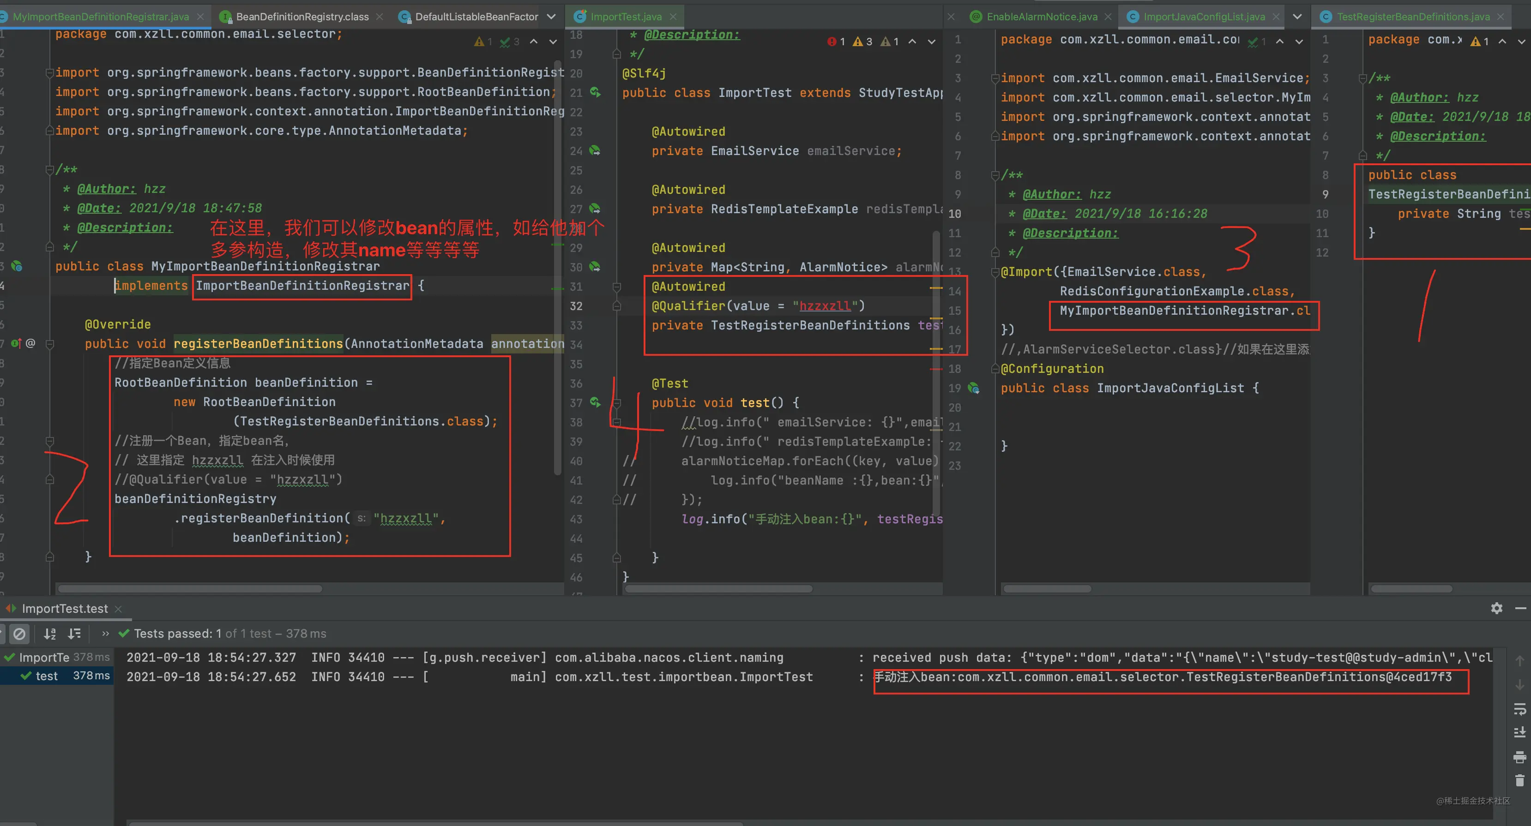Hide the run tool window
The height and width of the screenshot is (826, 1531).
pos(1520,608)
